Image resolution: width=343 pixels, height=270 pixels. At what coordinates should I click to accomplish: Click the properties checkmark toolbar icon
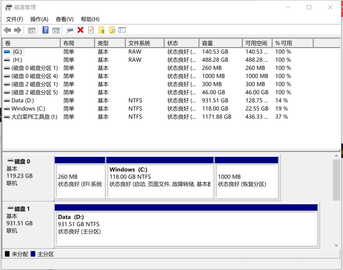[x=91, y=30]
